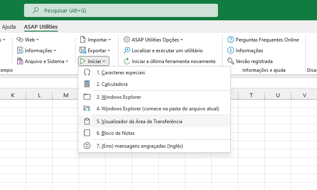This screenshot has width=317, height=190.
Task: Select 1. Caracteres especiais menu entry
Action: 154,73
